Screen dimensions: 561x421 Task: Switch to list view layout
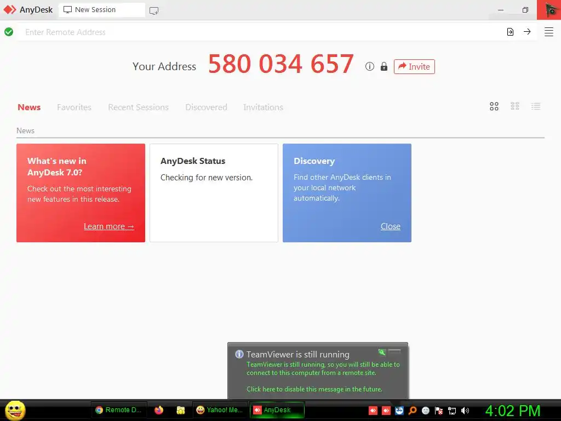click(536, 106)
